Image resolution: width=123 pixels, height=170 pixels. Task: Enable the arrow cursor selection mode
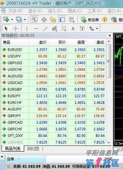coord(6,28)
